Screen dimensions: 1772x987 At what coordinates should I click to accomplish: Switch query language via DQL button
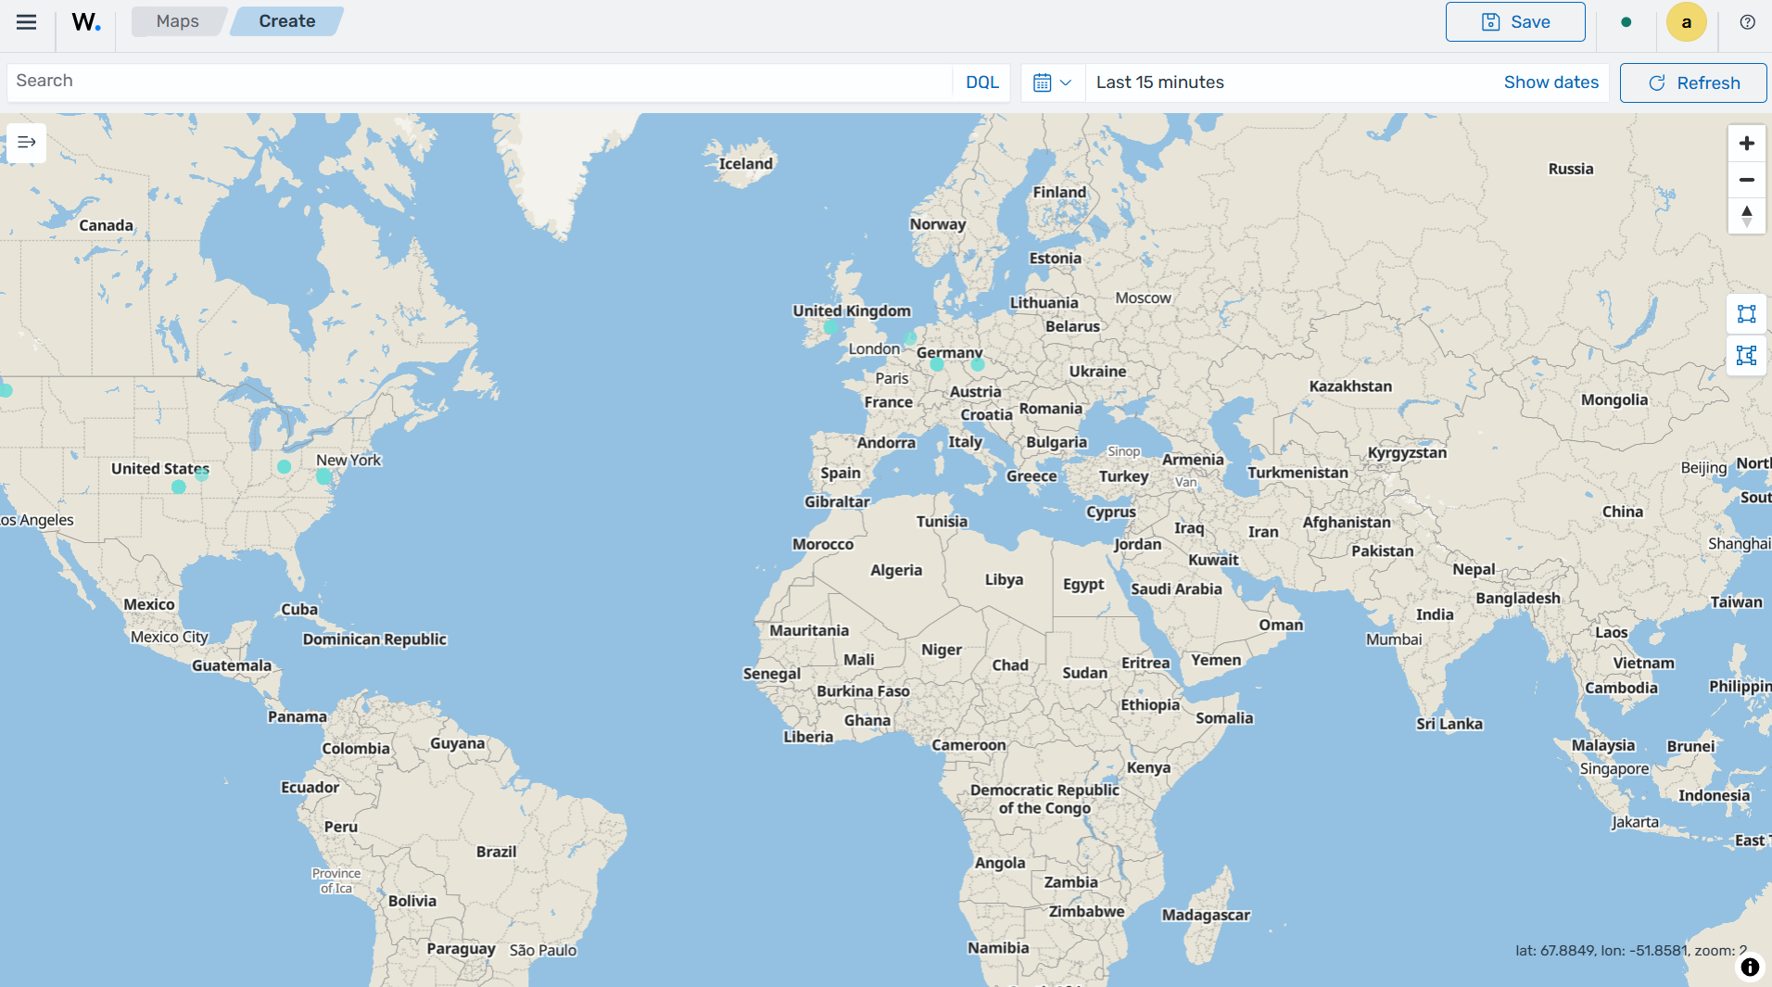(x=981, y=82)
